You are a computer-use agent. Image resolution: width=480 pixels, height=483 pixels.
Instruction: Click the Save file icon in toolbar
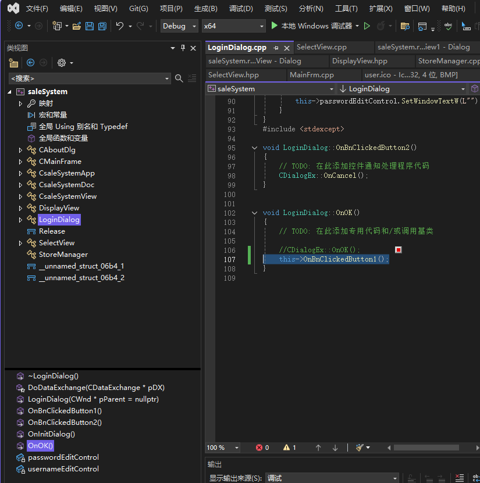[90, 26]
